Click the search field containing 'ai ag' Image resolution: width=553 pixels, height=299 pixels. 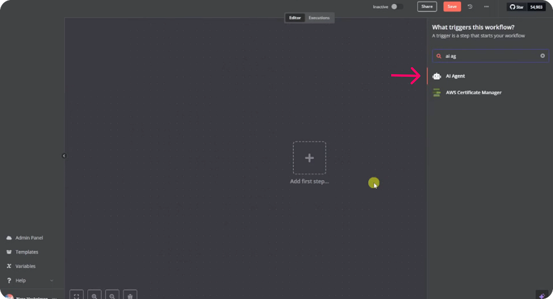[490, 56]
